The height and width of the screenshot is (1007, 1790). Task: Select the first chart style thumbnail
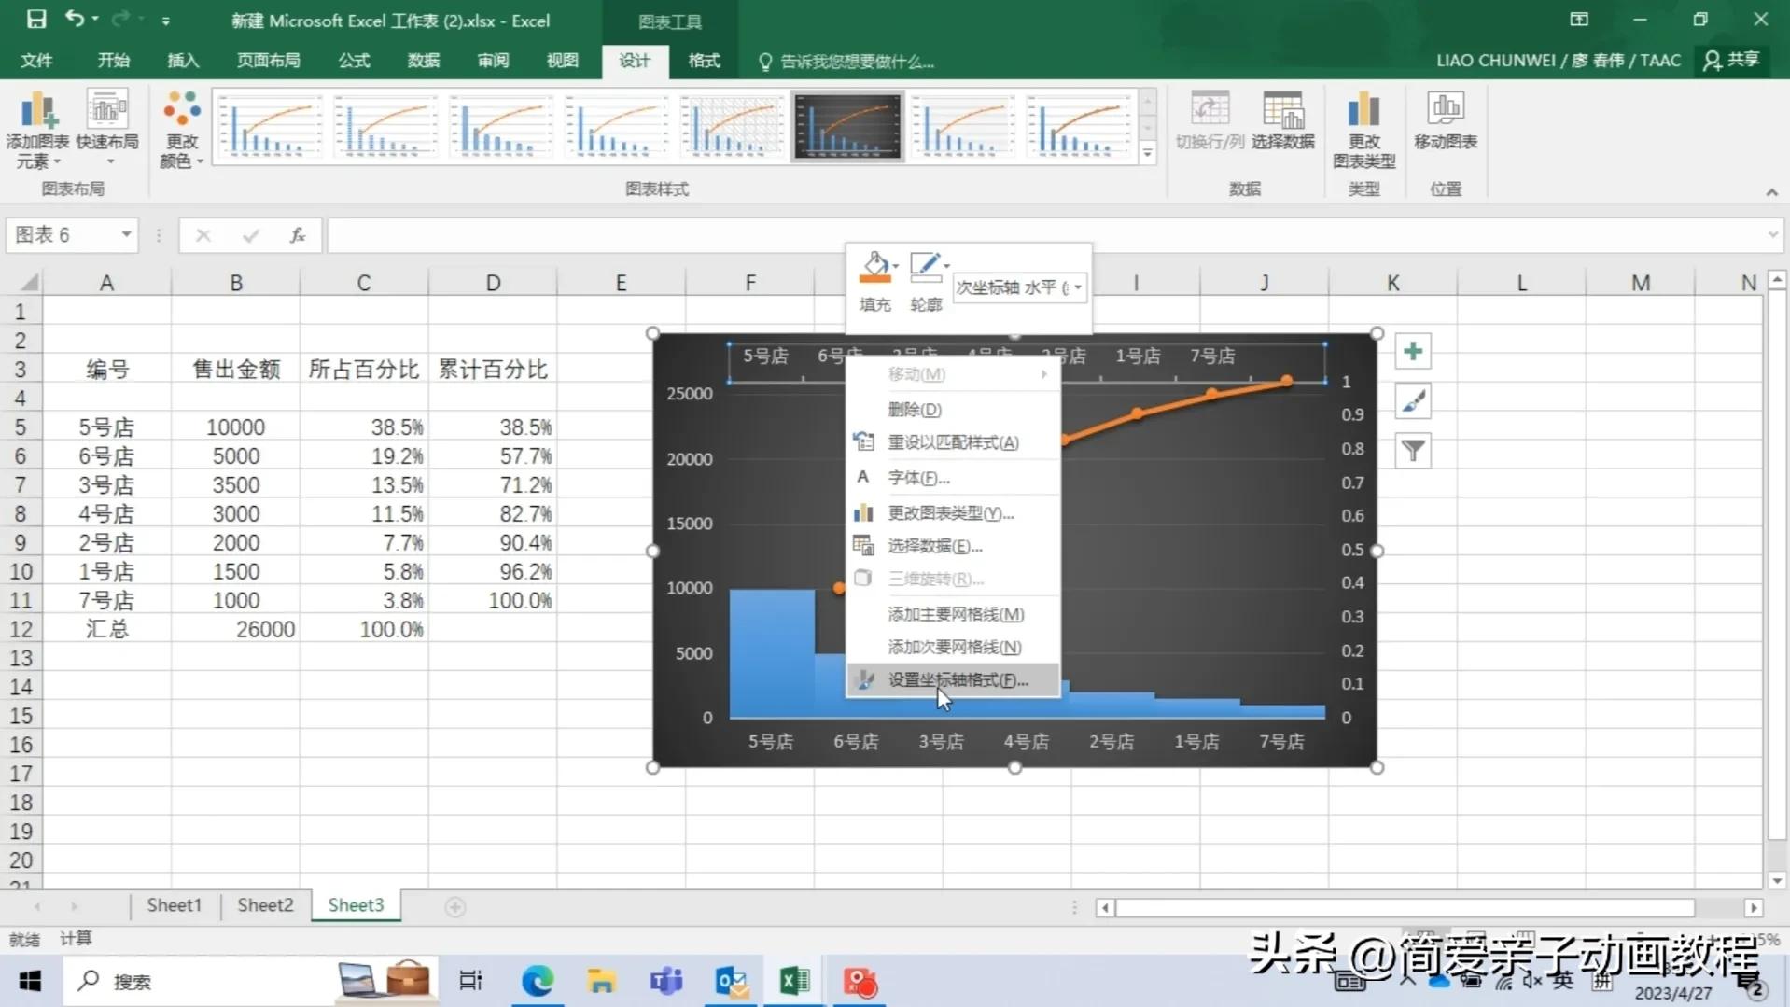click(270, 126)
